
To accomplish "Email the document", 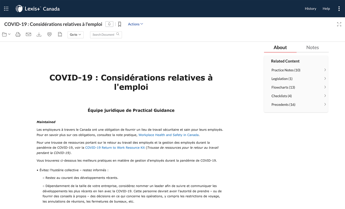I will (28, 34).
